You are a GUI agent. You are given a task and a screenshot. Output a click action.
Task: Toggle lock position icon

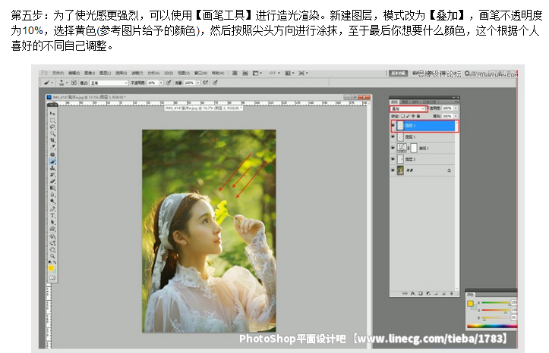(413, 116)
